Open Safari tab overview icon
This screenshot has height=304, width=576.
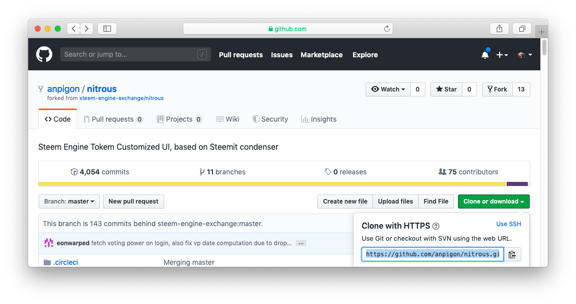522,29
